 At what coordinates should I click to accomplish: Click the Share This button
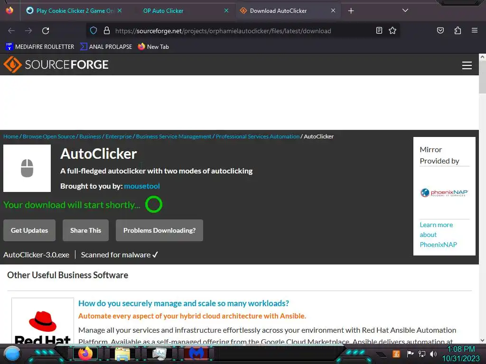85,230
